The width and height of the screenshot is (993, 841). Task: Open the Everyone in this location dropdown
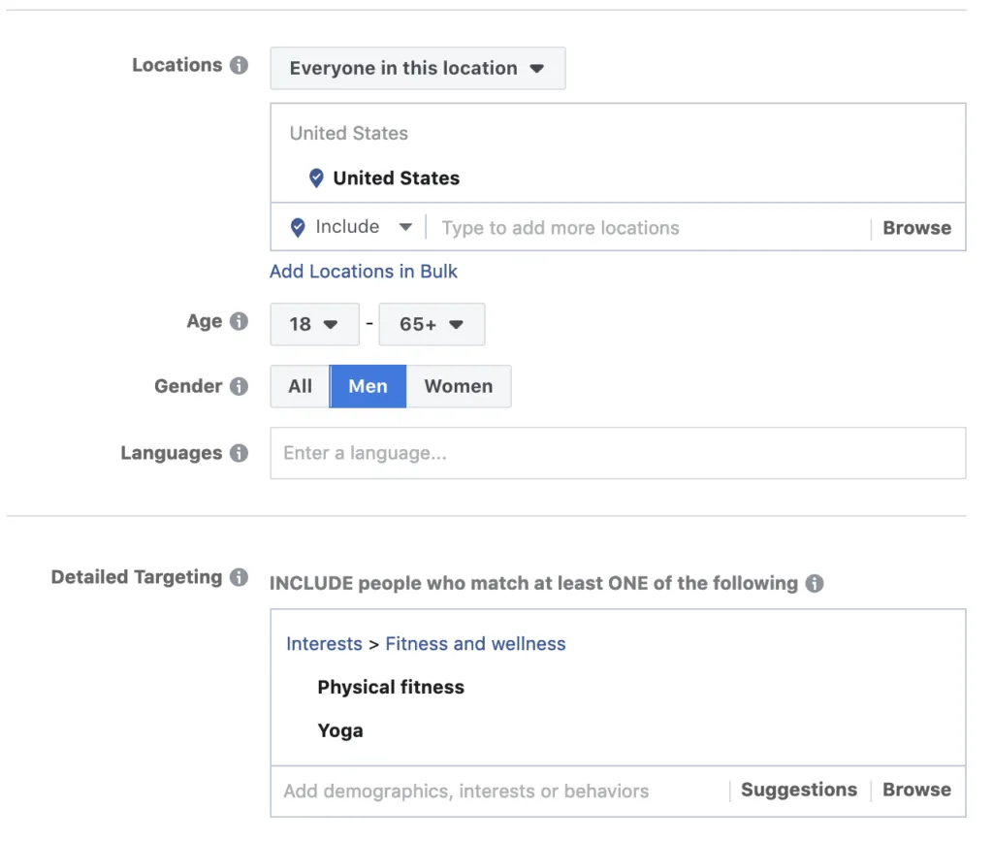tap(418, 69)
